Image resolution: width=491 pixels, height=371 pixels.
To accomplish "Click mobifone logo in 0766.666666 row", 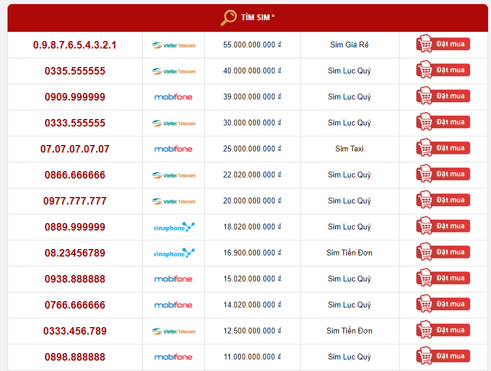I will 173,305.
